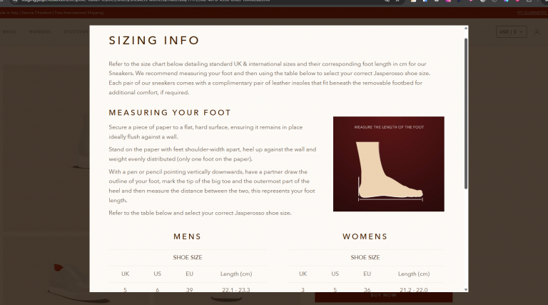This screenshot has height=305, width=548.
Task: Click the MENS size table heading
Action: (188, 237)
